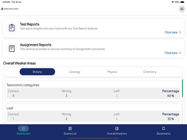
Task: Click the green weaker areas scrollbar
Action: point(183,88)
